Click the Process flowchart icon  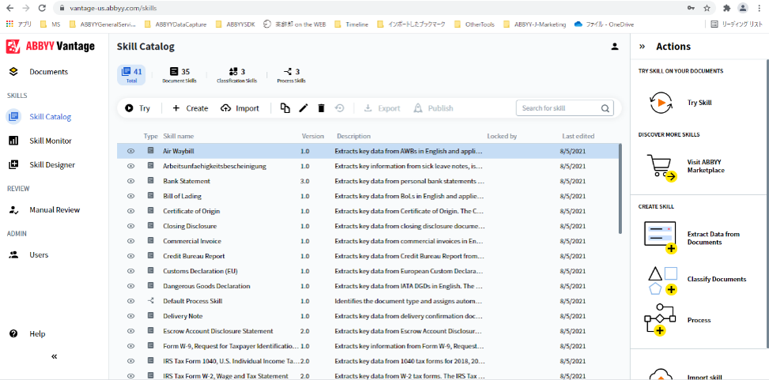click(x=660, y=320)
